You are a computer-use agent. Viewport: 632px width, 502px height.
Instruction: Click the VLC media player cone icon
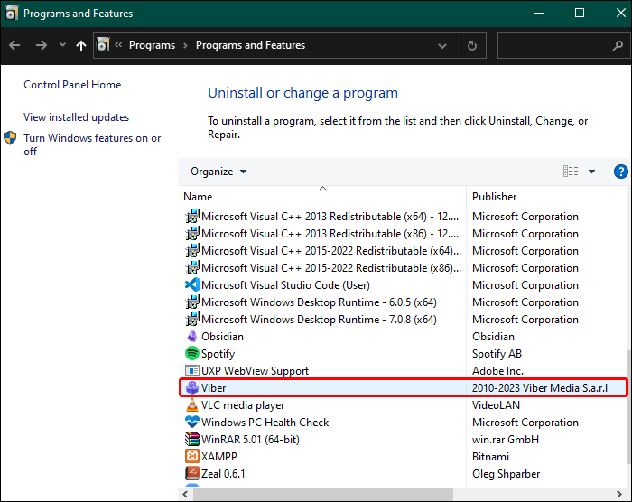(191, 405)
